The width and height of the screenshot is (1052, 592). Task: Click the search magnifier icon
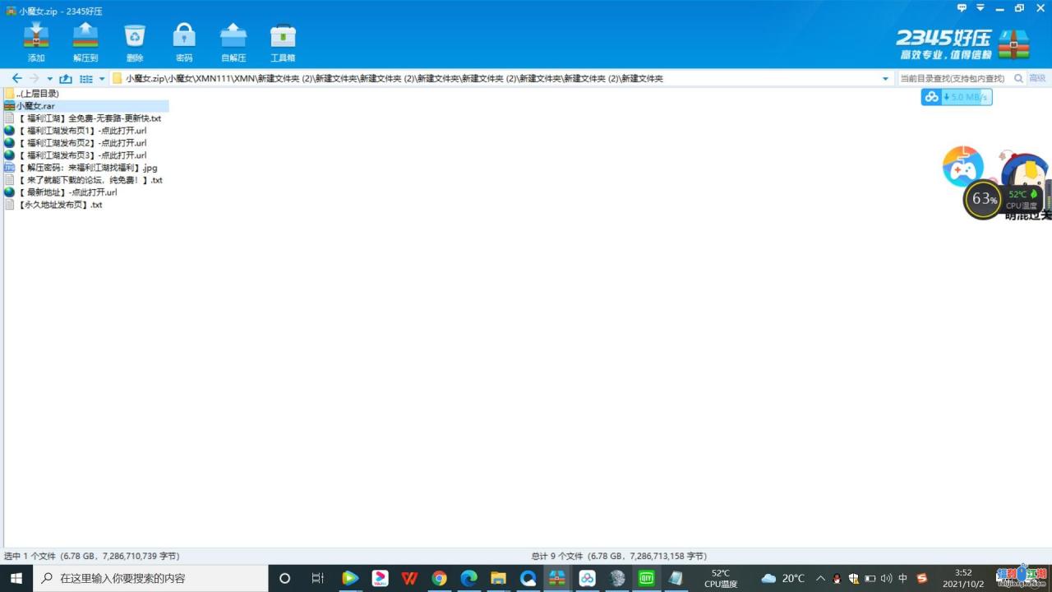coord(1018,79)
